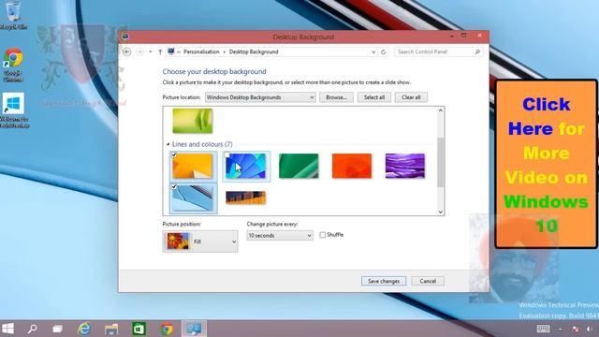
Task: Open Chrome from the taskbar
Action: [167, 329]
